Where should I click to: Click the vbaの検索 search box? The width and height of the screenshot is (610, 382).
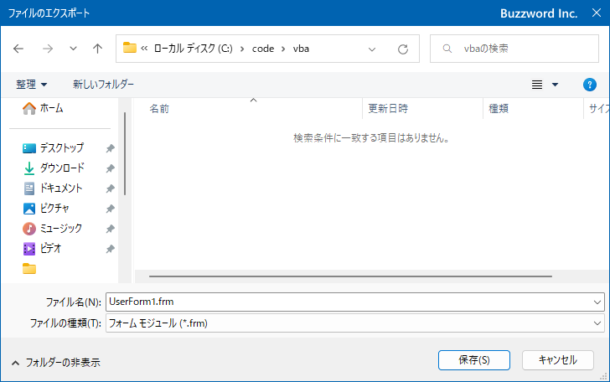click(x=514, y=49)
